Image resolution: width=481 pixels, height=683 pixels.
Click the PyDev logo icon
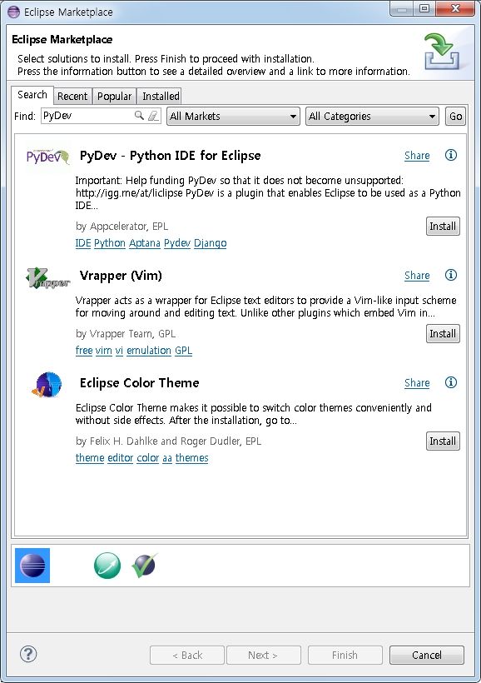pyautogui.click(x=47, y=157)
